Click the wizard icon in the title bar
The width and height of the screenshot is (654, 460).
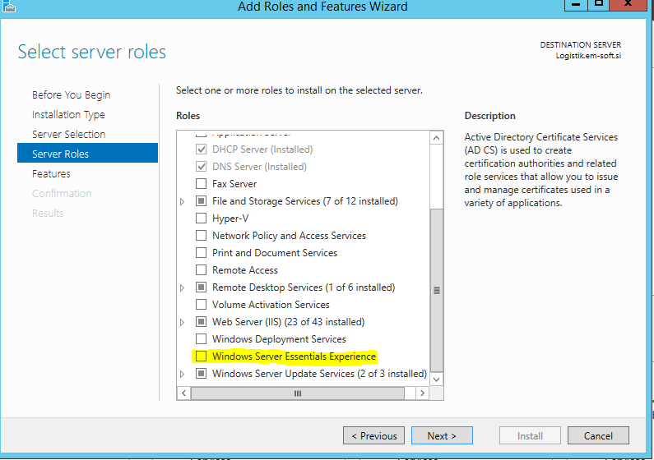click(9, 7)
